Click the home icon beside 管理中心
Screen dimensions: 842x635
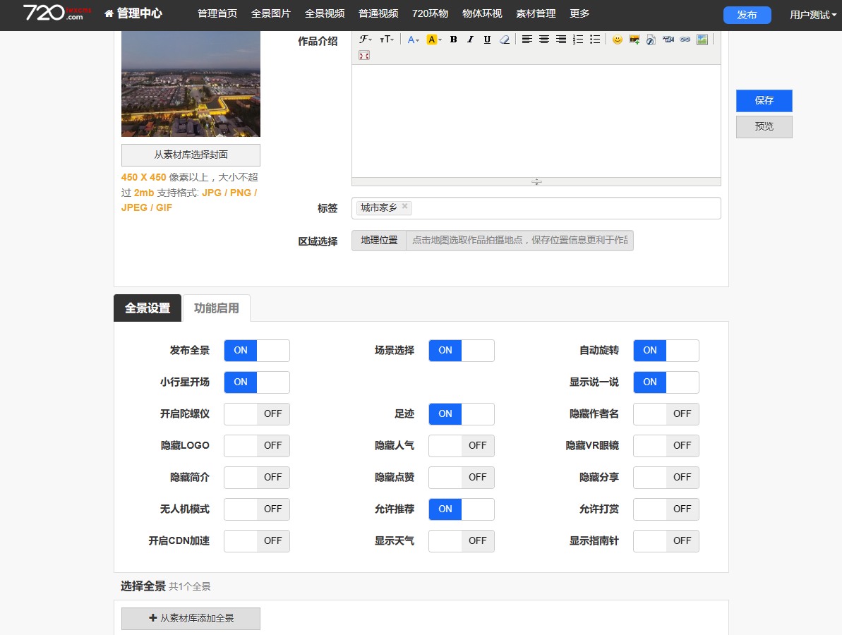coord(109,13)
